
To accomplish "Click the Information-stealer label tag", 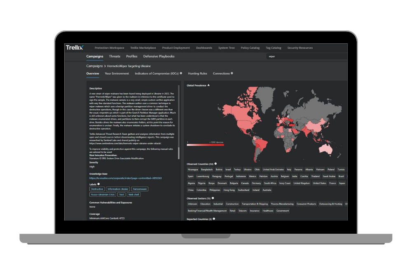I will 118,189.
